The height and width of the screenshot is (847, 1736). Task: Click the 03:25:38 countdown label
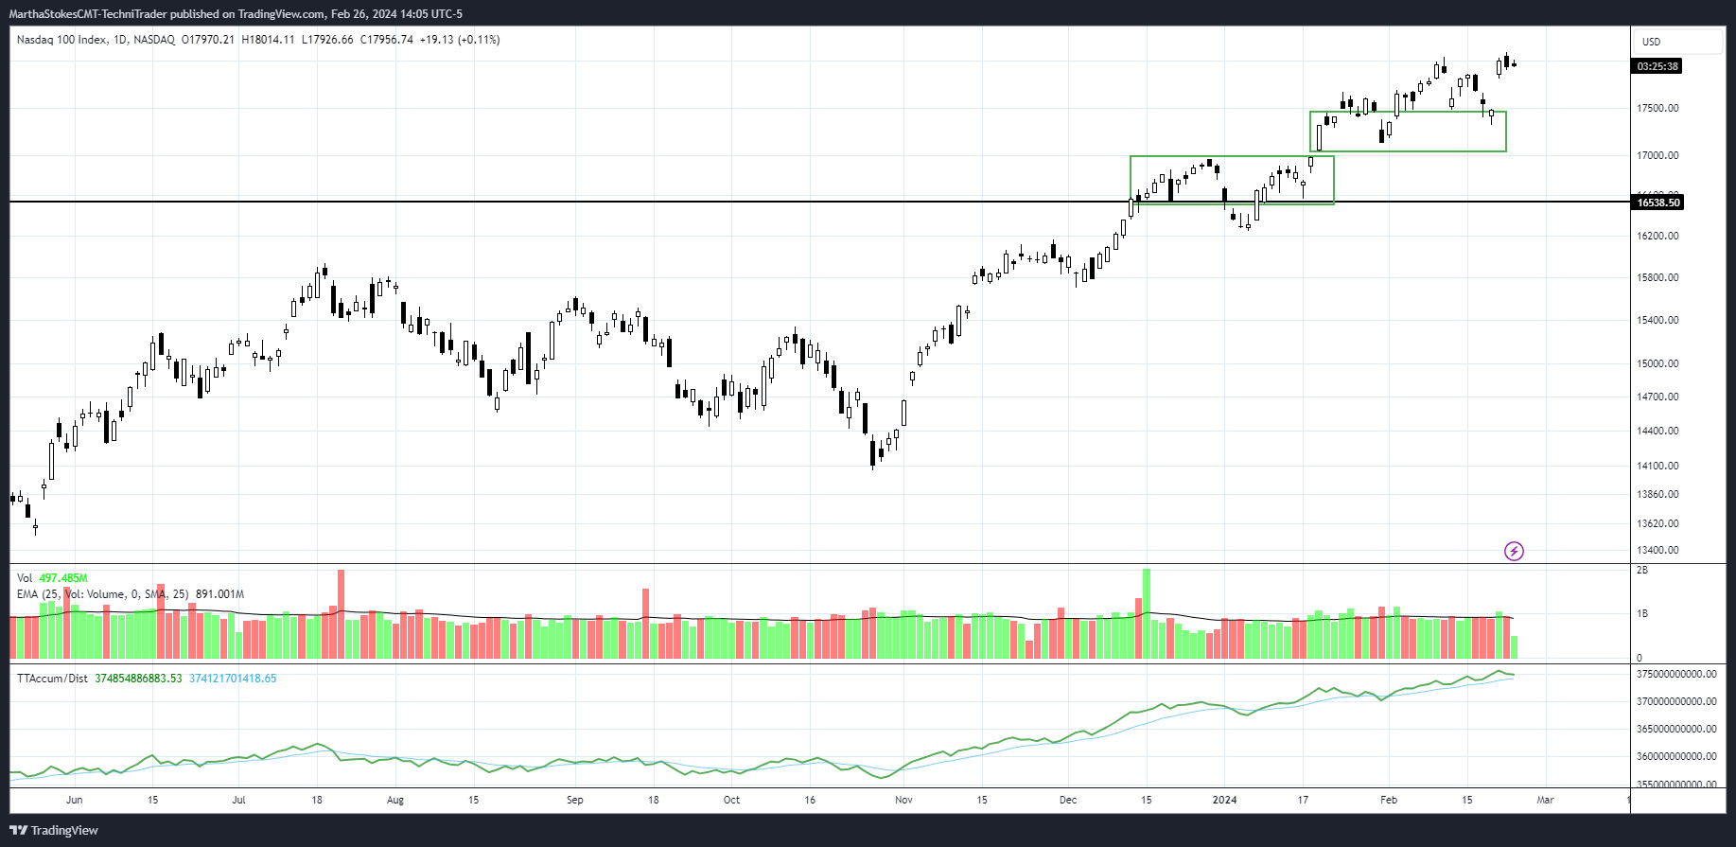[1657, 66]
